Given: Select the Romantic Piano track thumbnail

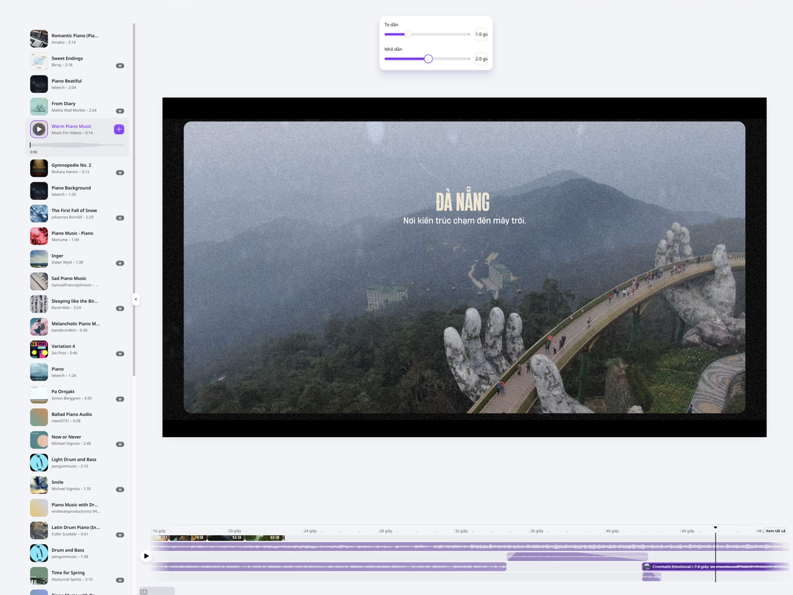Looking at the screenshot, I should tap(39, 38).
